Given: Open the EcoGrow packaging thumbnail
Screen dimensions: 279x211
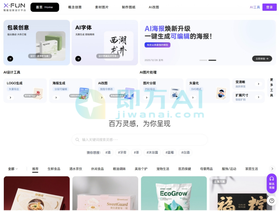Looking at the screenshot, I should pos(174,194).
